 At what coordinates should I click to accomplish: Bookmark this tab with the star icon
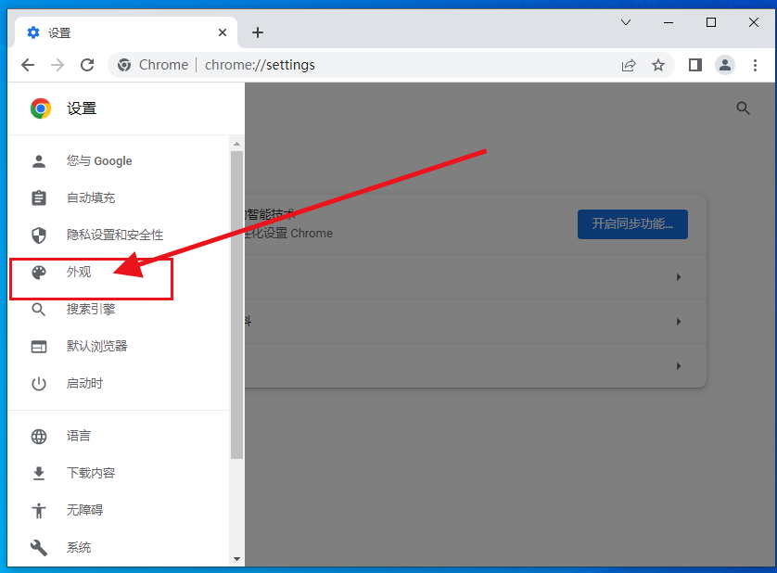658,65
